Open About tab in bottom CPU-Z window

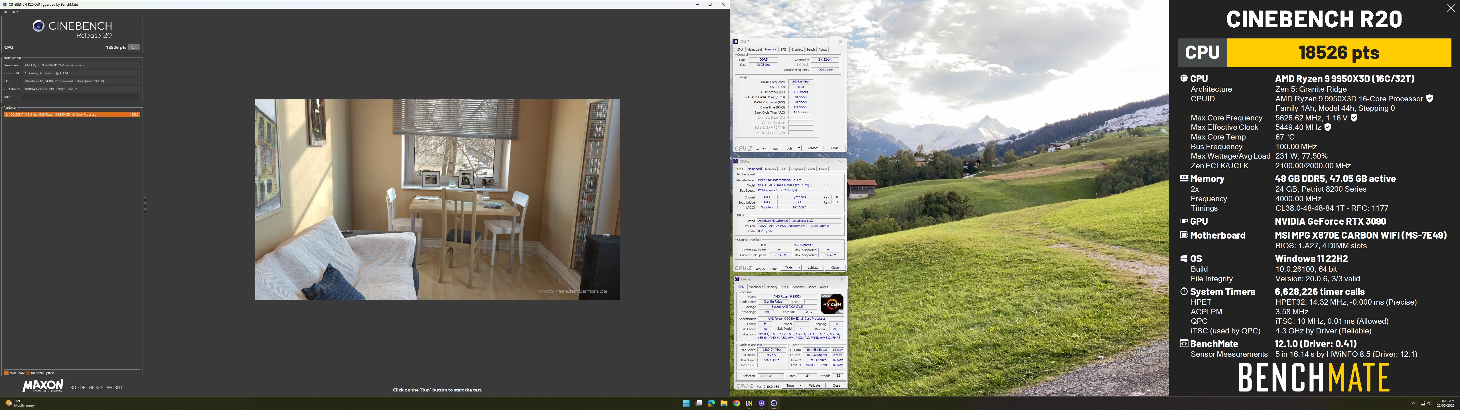[x=824, y=287]
